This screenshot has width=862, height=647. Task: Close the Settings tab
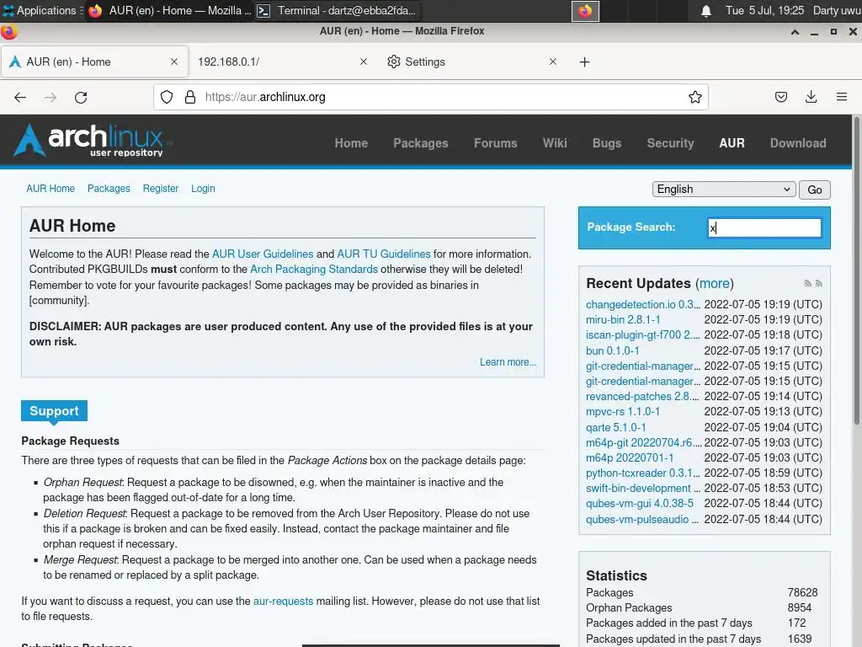pos(553,61)
